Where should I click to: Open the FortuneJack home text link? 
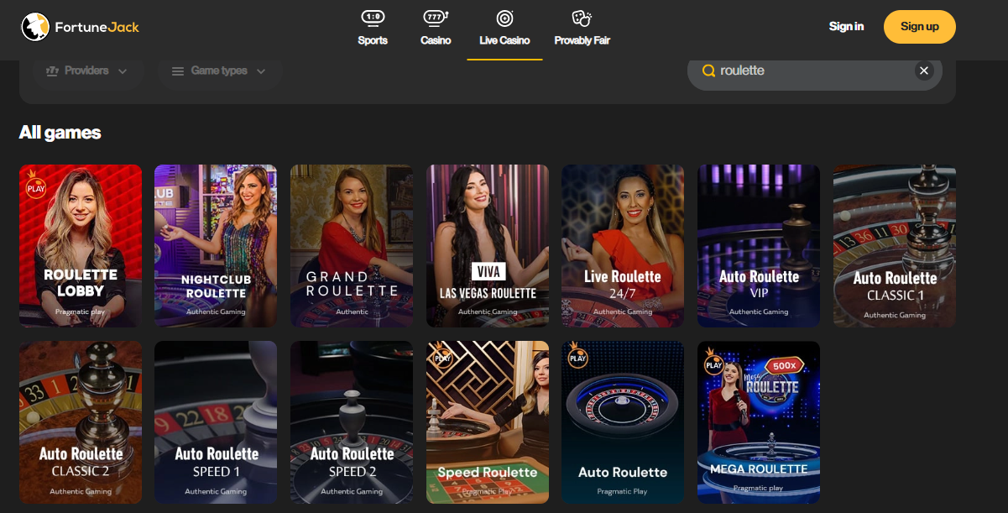pos(97,27)
